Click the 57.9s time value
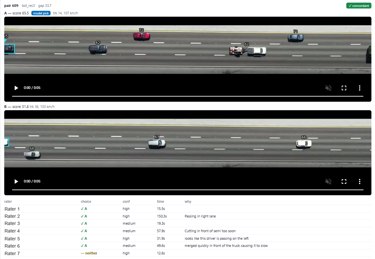This screenshot has width=375, height=259. click(x=161, y=231)
